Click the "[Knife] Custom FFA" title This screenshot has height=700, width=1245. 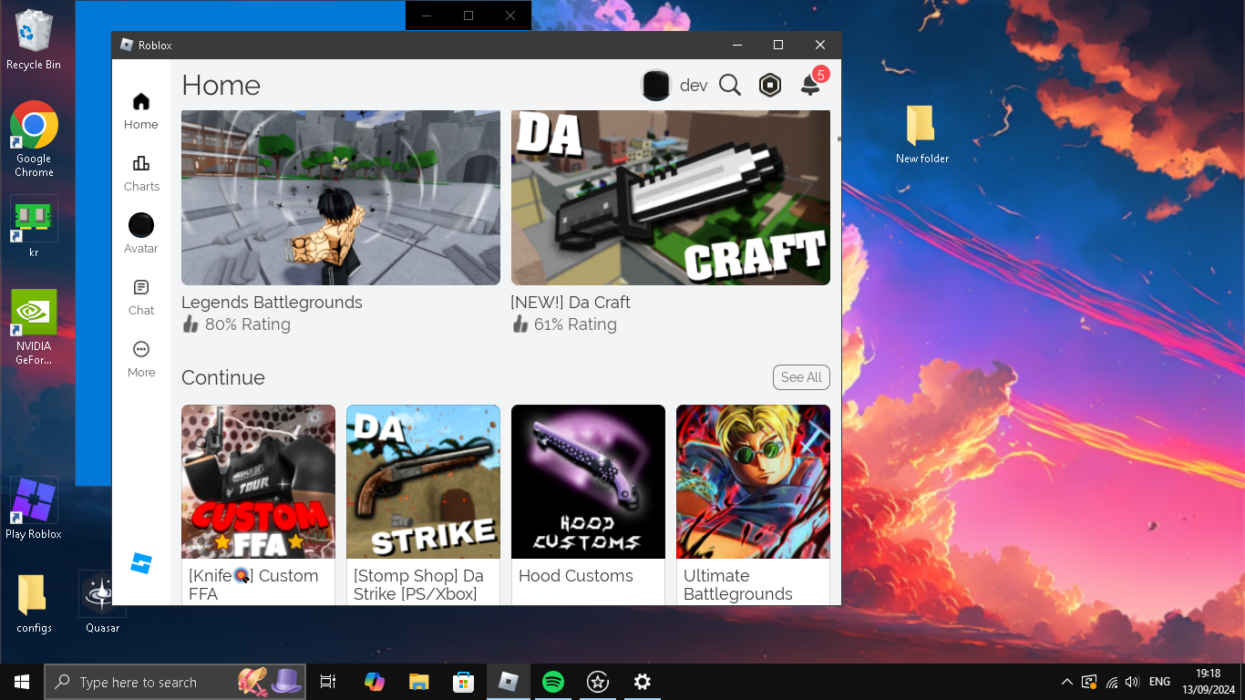[x=253, y=585]
